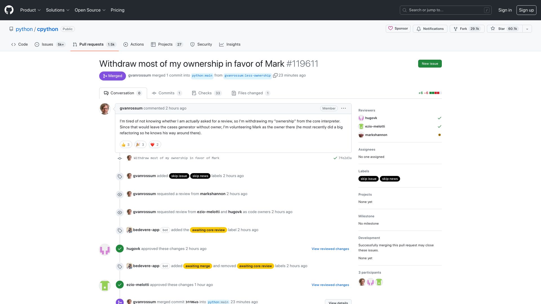This screenshot has width=541, height=304.
Task: Expand the Product menu
Action: click(x=30, y=10)
